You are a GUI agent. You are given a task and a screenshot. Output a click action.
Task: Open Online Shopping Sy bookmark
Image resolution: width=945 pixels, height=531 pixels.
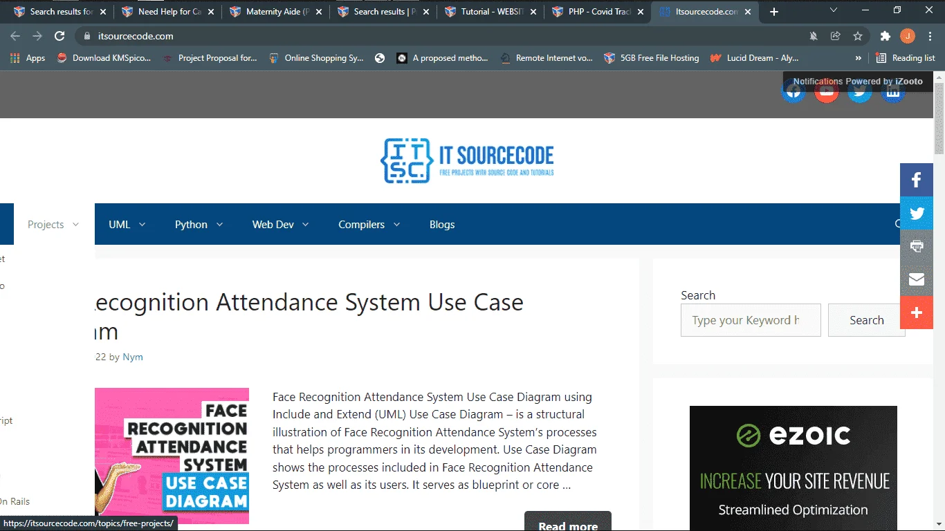click(x=316, y=58)
